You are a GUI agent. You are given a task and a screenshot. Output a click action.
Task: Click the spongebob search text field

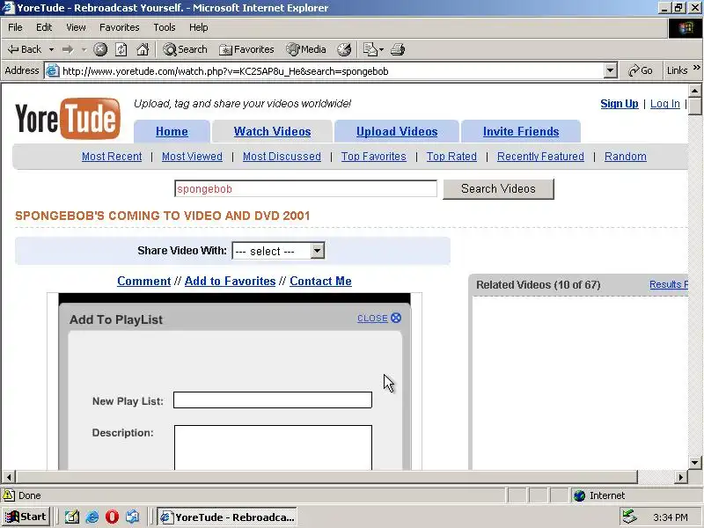click(x=305, y=188)
